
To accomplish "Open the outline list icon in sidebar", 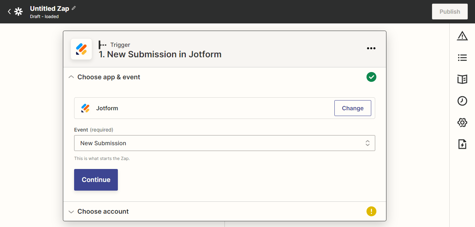I will 462,58.
